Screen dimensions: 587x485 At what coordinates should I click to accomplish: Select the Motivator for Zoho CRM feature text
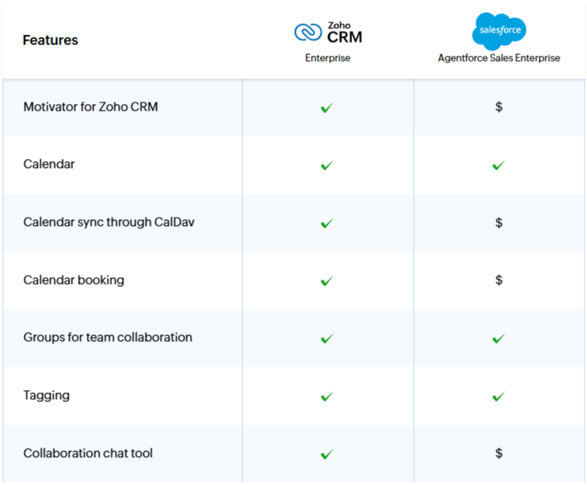tap(90, 107)
